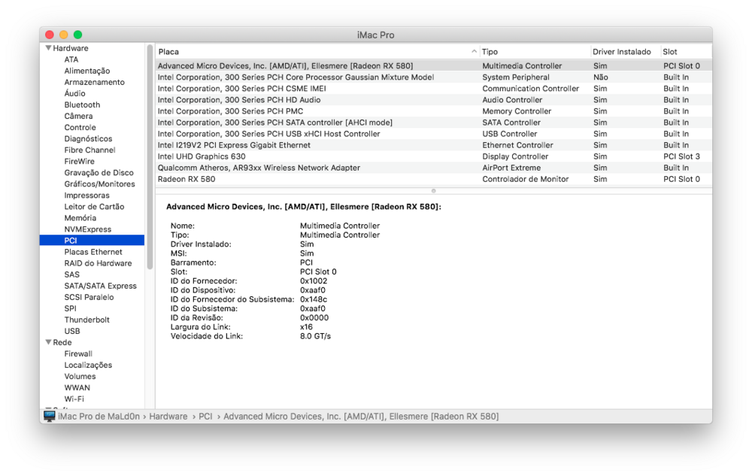Sort devices by the Placa column header

pyautogui.click(x=167, y=51)
